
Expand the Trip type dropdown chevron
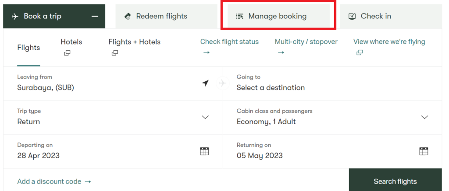(x=205, y=117)
